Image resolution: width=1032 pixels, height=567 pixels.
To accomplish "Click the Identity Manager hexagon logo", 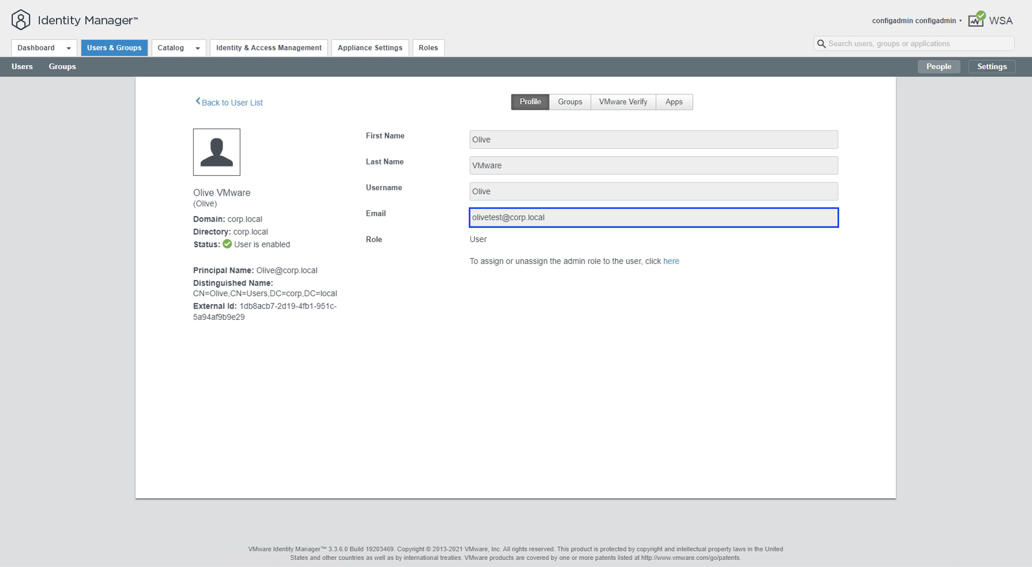I will click(20, 20).
